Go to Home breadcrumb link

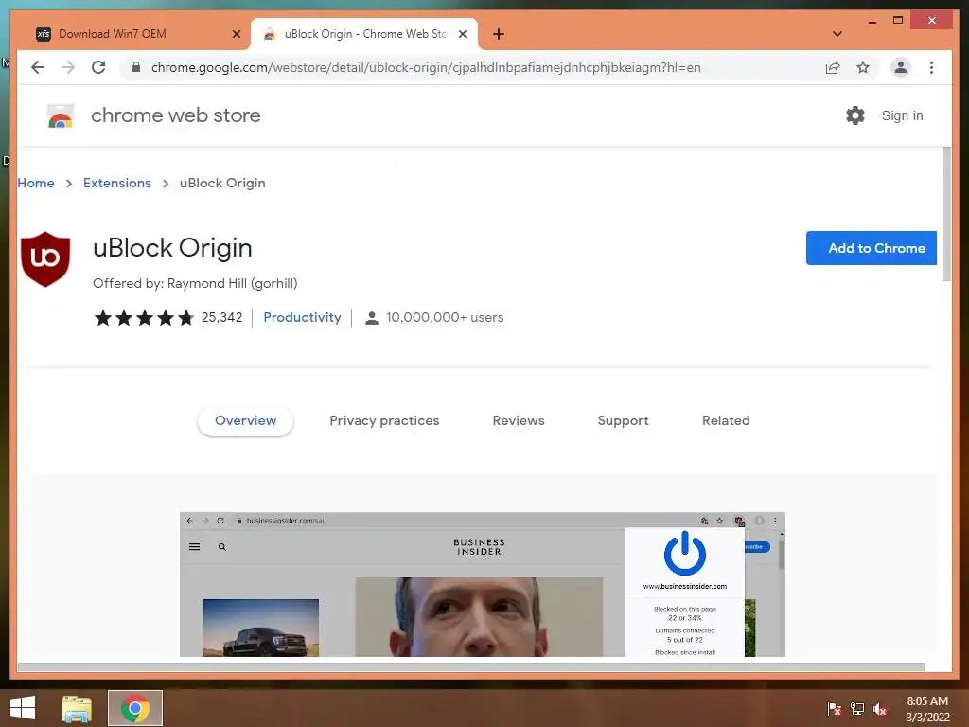(35, 183)
